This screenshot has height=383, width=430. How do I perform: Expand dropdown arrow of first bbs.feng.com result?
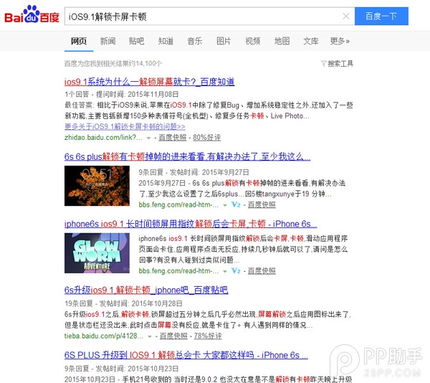pos(225,205)
